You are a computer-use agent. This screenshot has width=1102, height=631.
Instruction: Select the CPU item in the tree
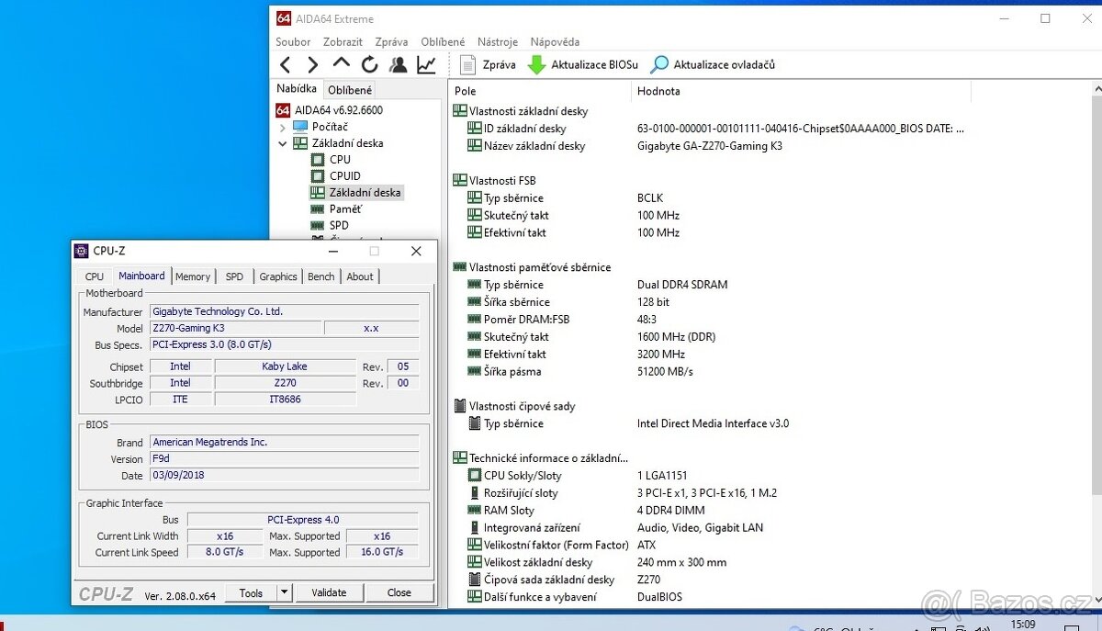coord(340,159)
